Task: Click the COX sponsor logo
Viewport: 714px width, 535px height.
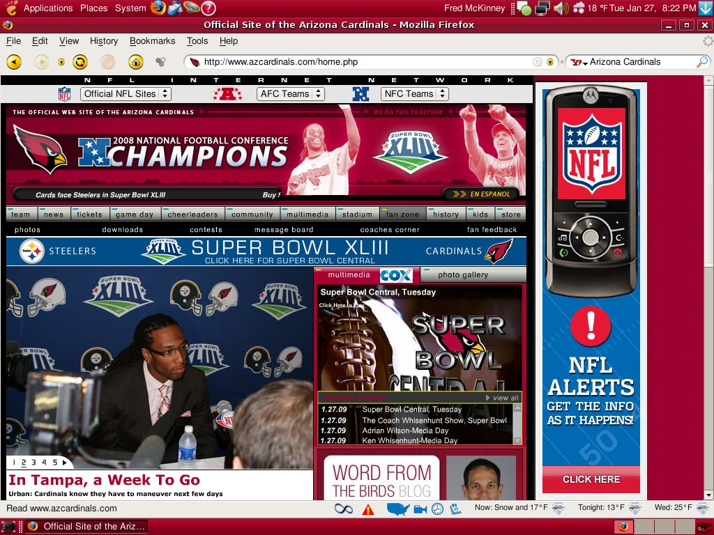Action: tap(397, 275)
